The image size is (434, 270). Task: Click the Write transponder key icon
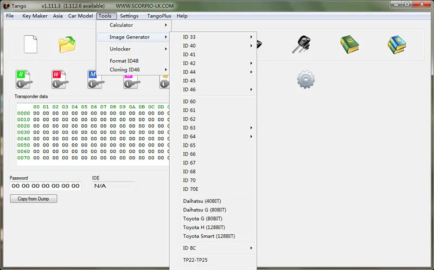[x=60, y=79]
